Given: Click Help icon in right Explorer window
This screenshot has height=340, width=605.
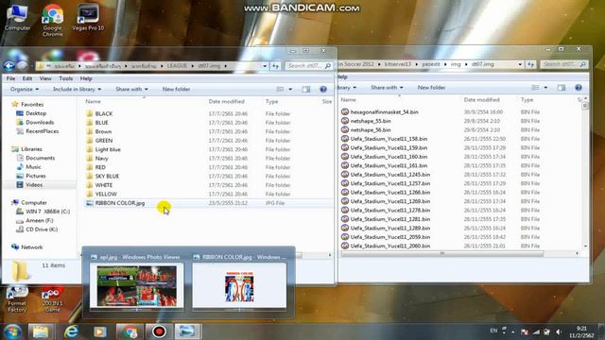Looking at the screenshot, I should pos(578,88).
